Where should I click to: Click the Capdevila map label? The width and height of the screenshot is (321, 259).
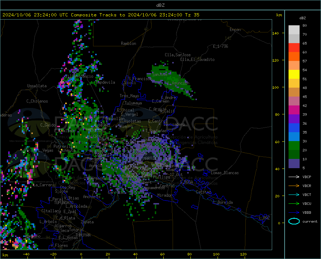[x=105, y=82]
